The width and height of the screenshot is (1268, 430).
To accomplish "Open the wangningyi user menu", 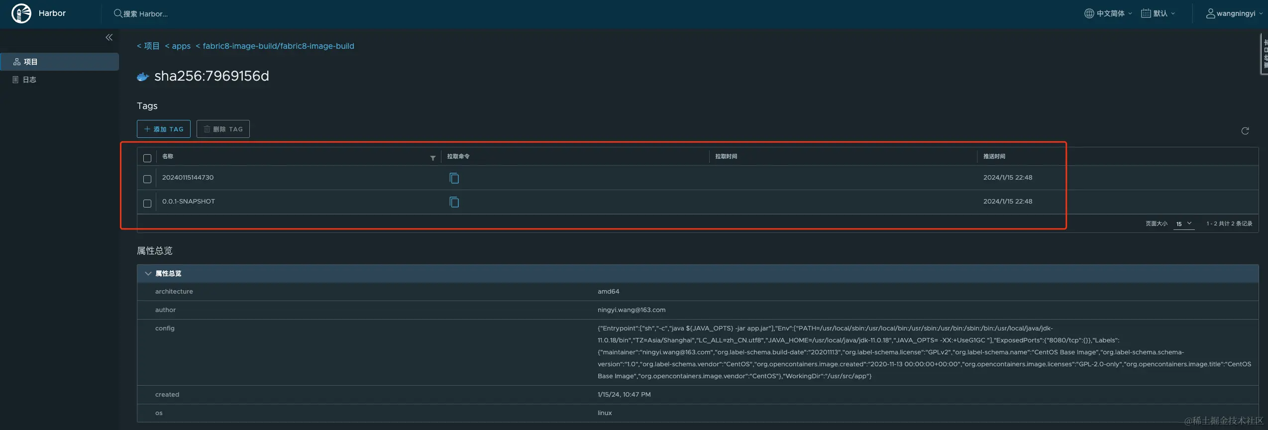I will point(1235,13).
